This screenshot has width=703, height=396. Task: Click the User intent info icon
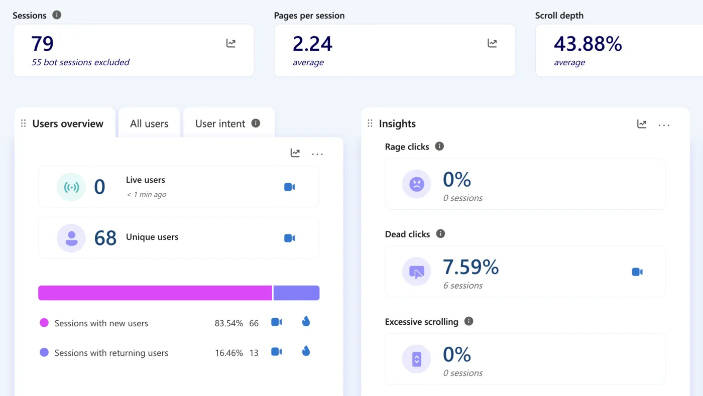coord(256,123)
